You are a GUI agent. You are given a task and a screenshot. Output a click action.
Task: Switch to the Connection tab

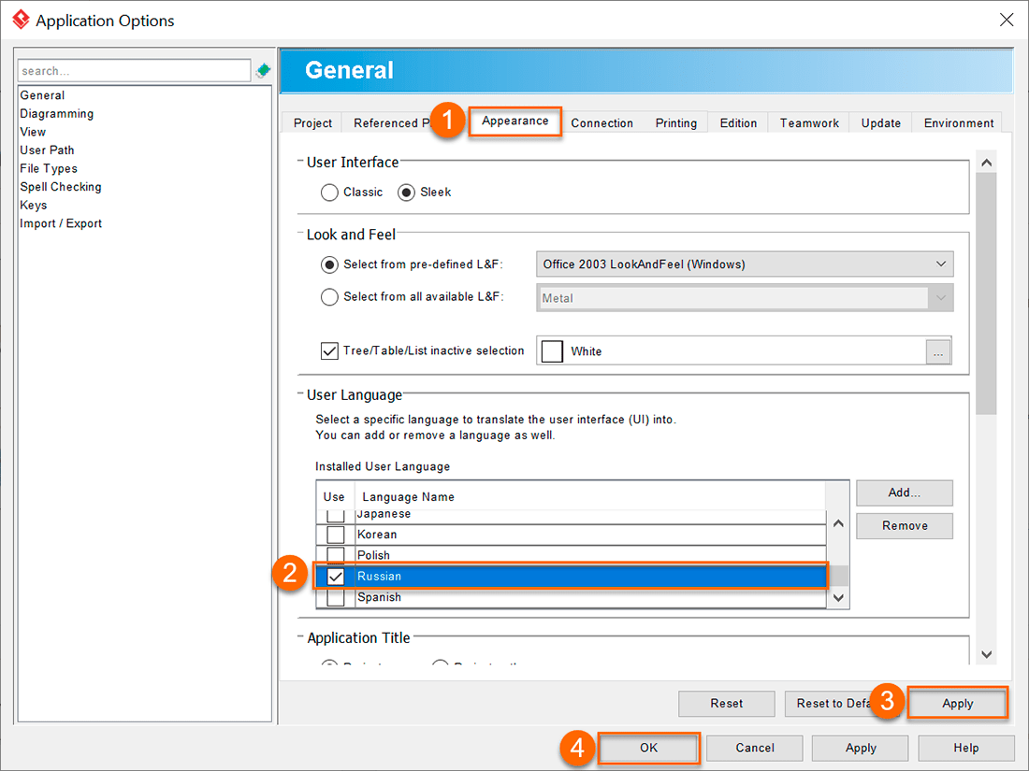[601, 123]
